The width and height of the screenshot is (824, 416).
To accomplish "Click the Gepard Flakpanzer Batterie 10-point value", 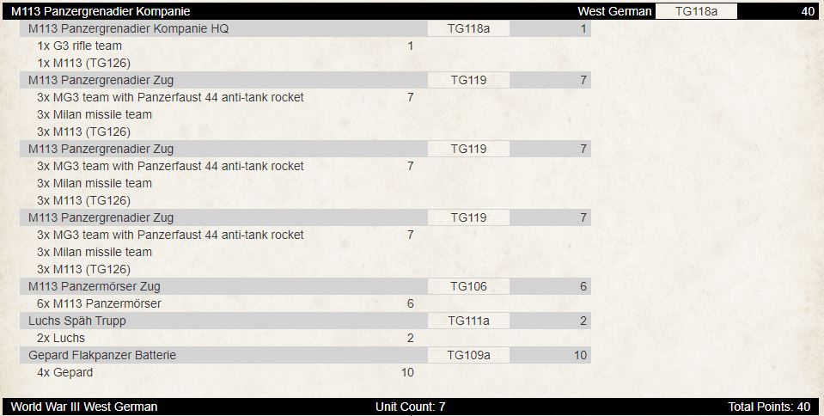I will [x=580, y=355].
